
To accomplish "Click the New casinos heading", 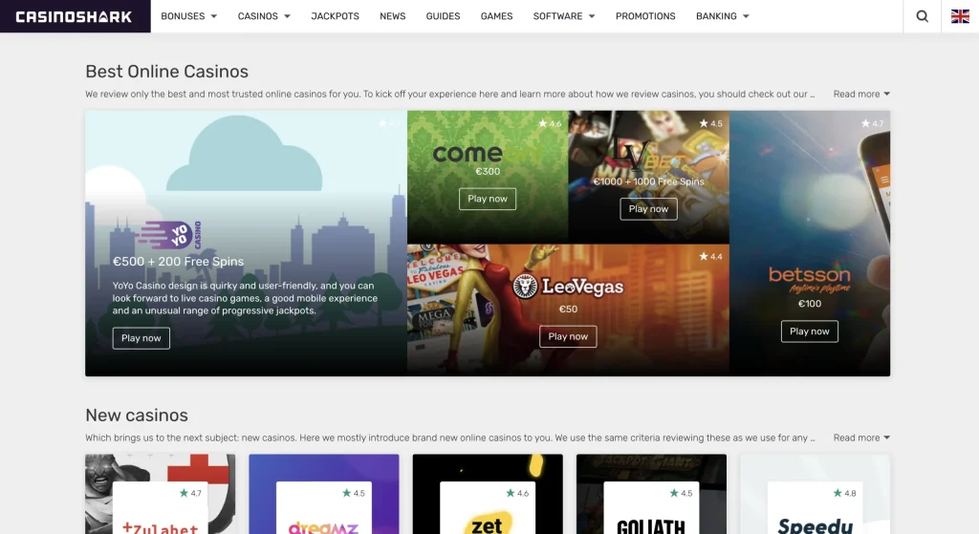I will [x=137, y=415].
